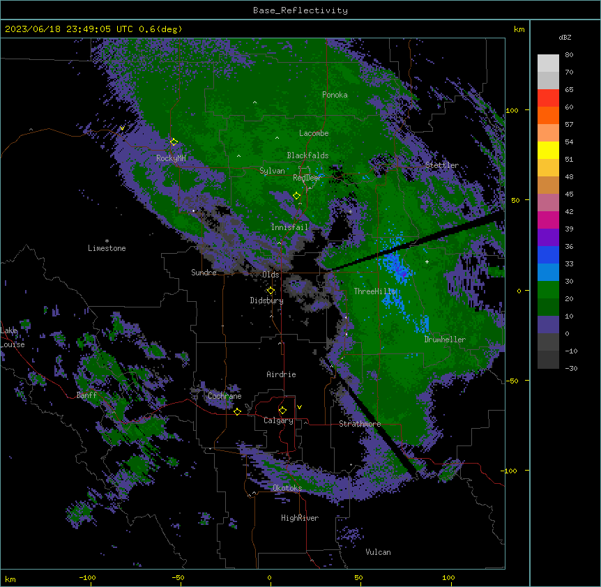Select the red 65-60 dBZ legend swatch
The height and width of the screenshot is (587, 601).
tap(548, 98)
